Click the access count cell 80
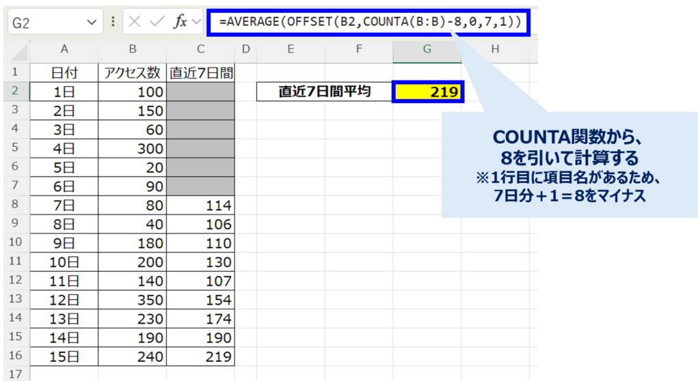The image size is (700, 381). tap(133, 206)
